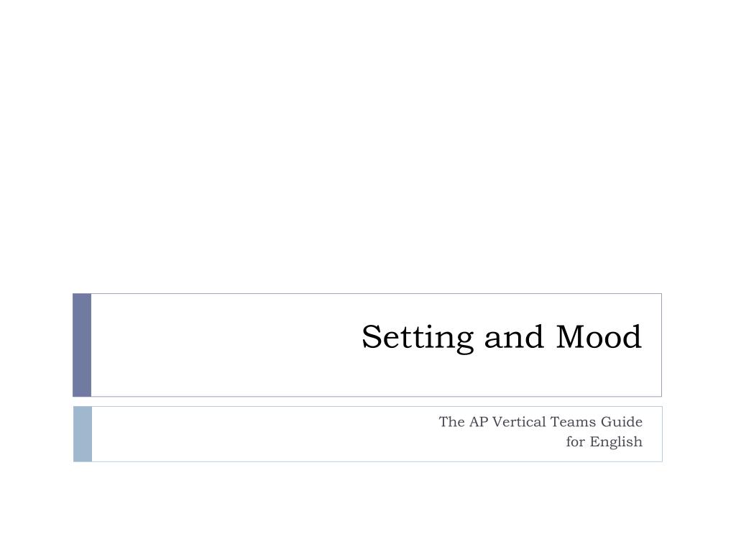The image size is (736, 552).
Task: Click the word "for" in the subtitle
Action: tap(576, 442)
